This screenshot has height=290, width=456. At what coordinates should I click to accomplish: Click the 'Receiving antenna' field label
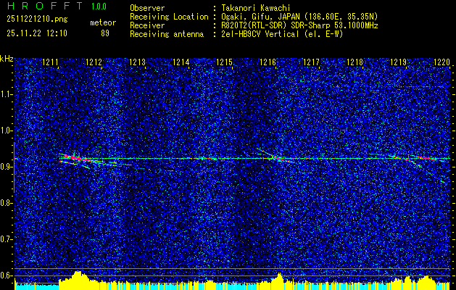point(167,34)
